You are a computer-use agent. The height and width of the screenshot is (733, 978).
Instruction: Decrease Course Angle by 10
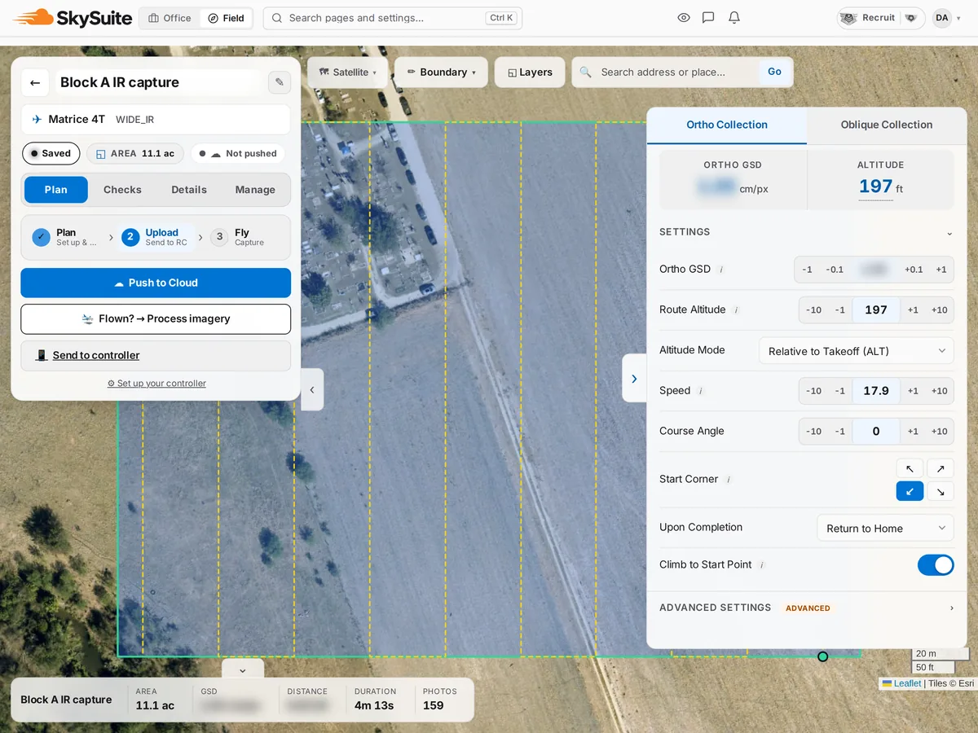click(813, 432)
